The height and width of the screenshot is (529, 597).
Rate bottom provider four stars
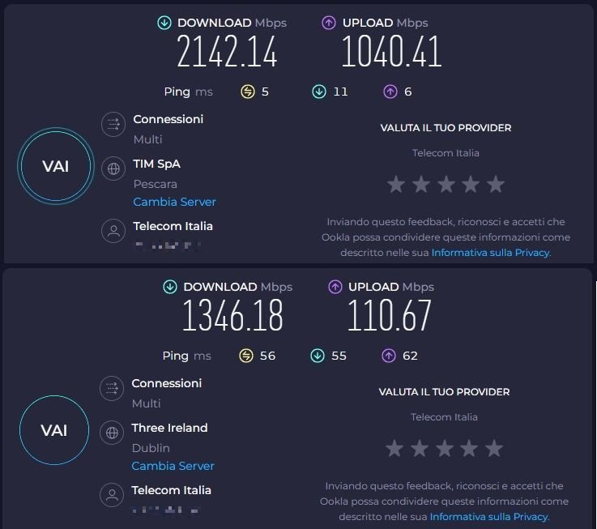[x=469, y=449]
